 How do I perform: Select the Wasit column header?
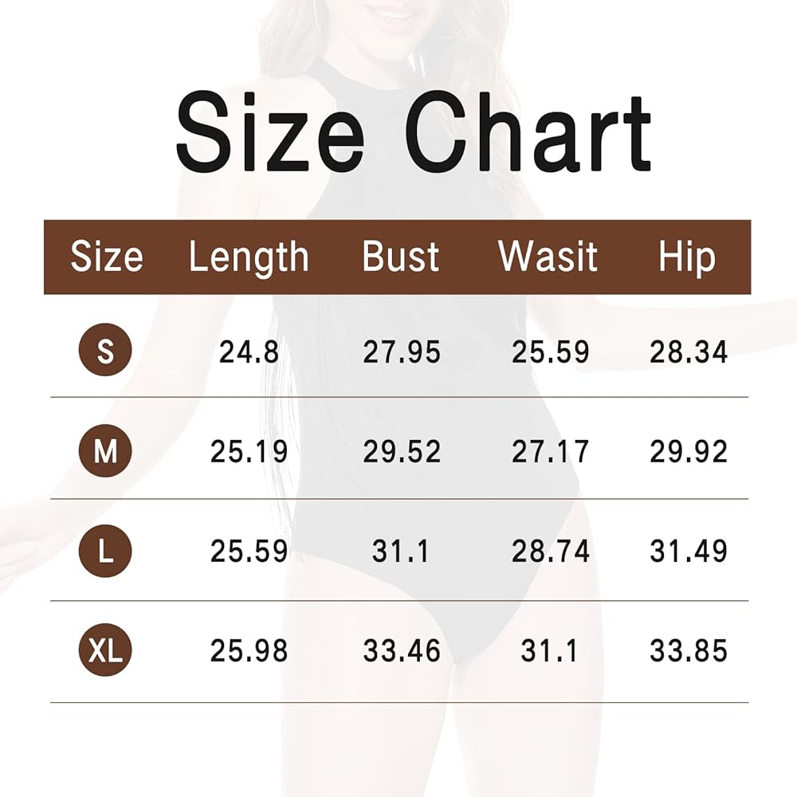pos(548,257)
